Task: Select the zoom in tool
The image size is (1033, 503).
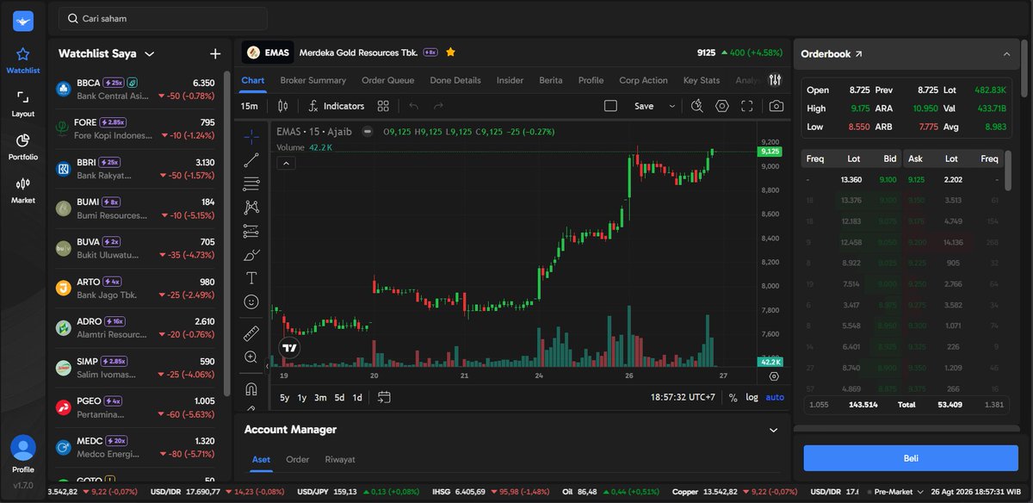Action: tap(251, 357)
